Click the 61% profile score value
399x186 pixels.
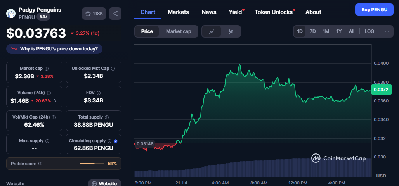[x=112, y=164]
